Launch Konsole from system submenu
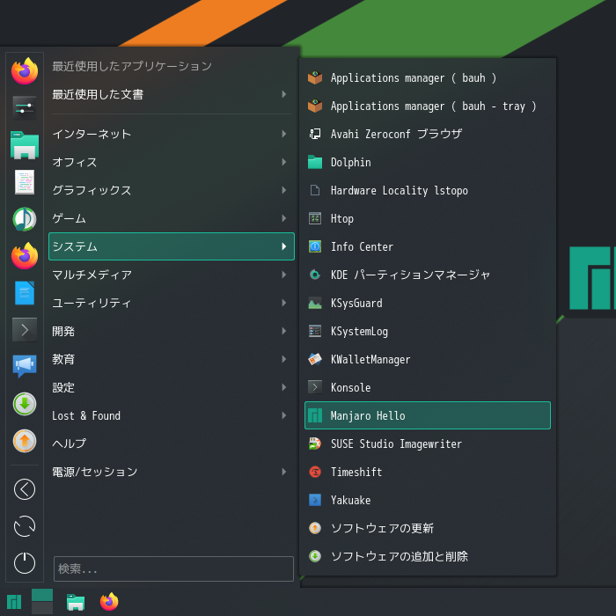 428,387
